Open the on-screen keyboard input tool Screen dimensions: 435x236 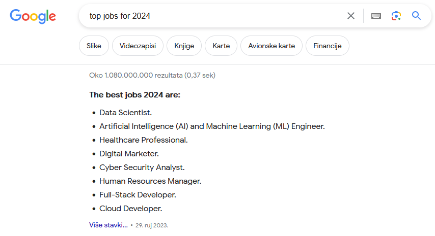376,16
